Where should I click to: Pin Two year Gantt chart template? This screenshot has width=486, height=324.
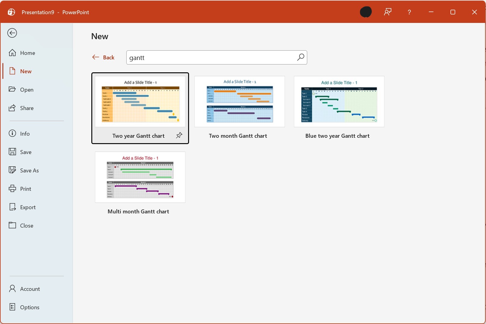[x=179, y=135]
